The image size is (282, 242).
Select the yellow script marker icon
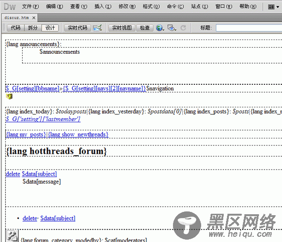(9, 97)
